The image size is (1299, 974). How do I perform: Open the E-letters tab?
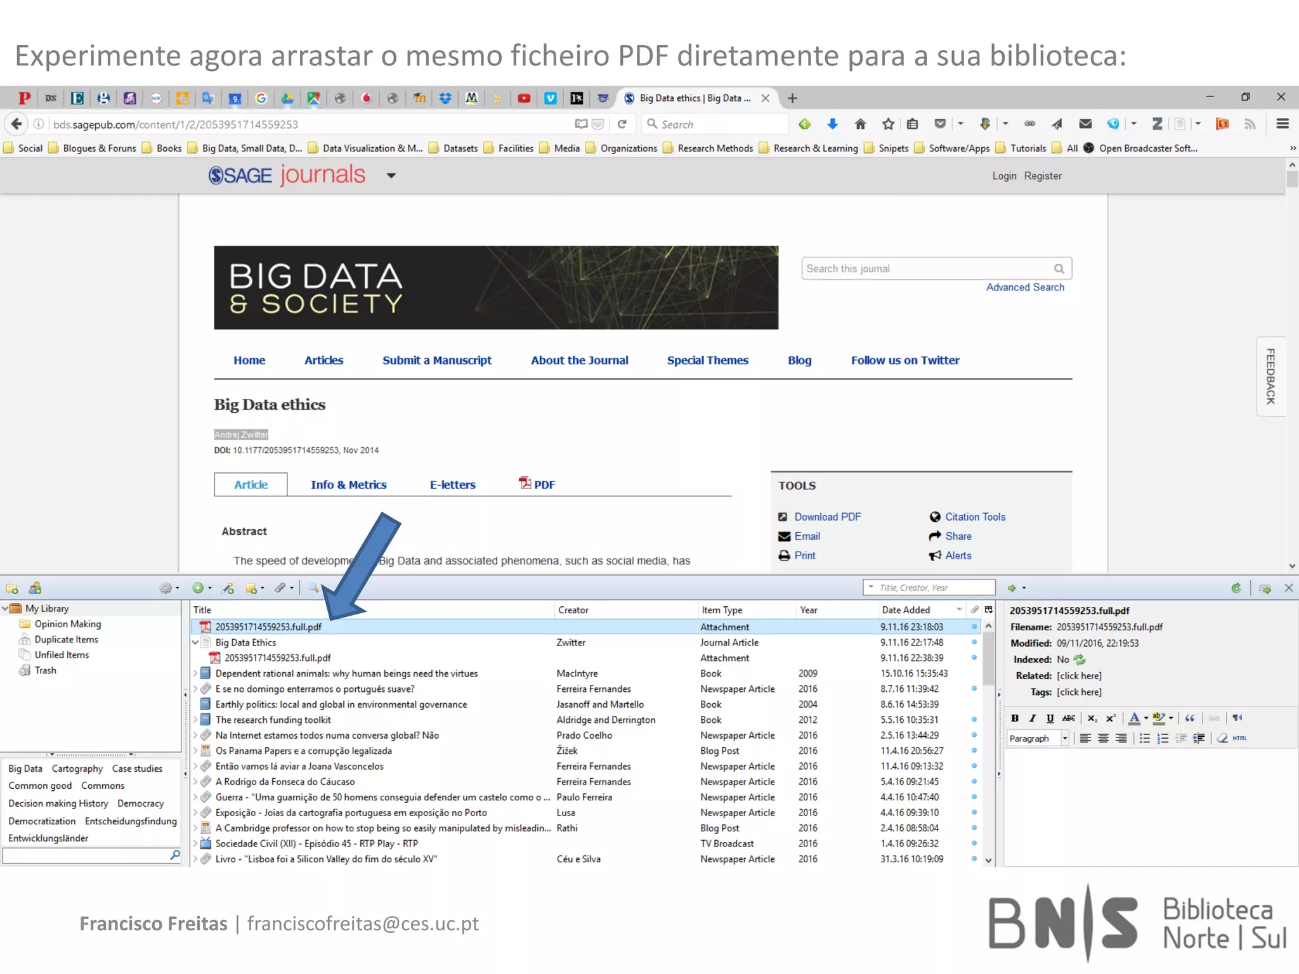[x=452, y=484]
